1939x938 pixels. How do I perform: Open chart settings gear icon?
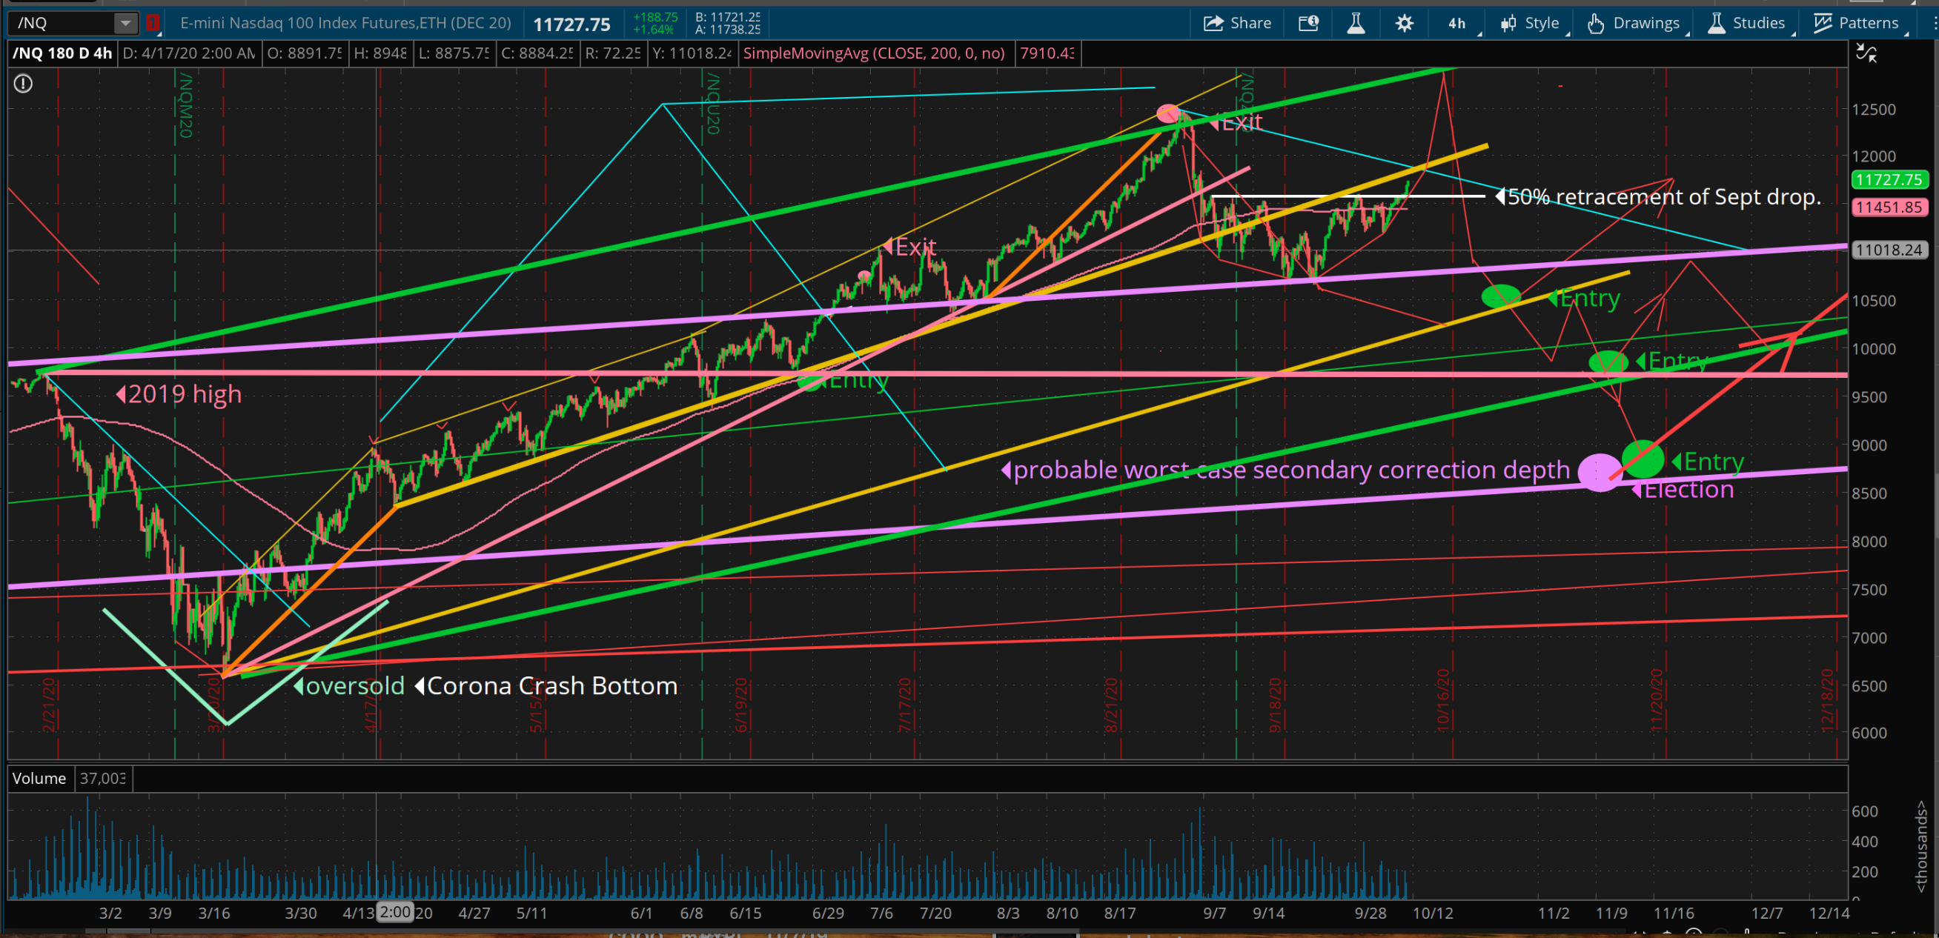coord(1404,23)
